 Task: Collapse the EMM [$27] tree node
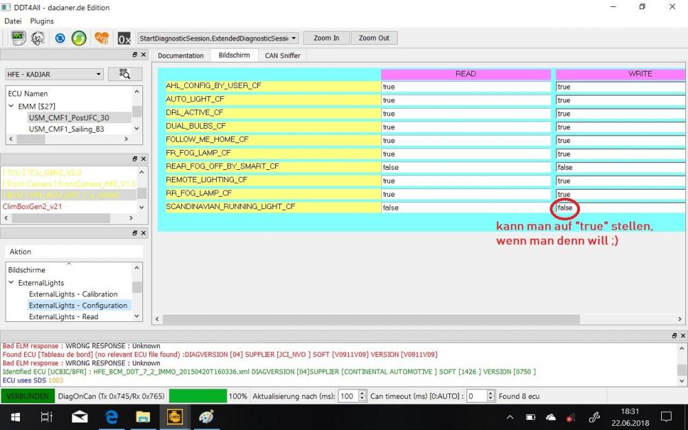click(x=12, y=106)
